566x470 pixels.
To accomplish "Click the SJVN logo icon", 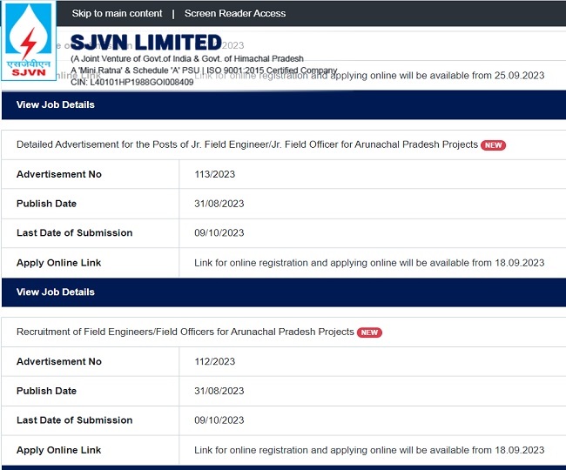I will [29, 41].
